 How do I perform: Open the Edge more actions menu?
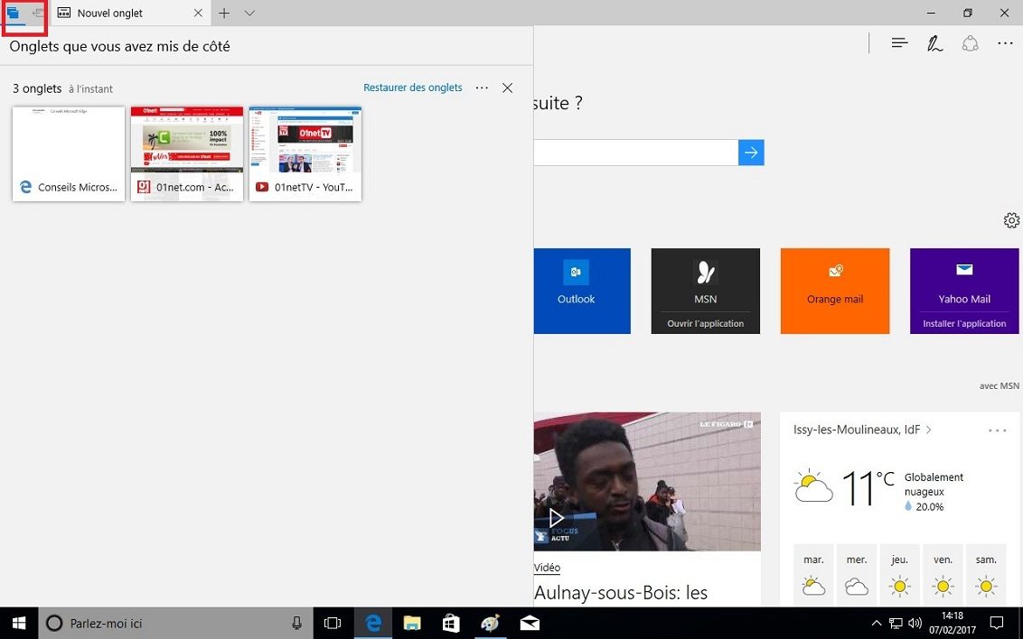[1005, 43]
